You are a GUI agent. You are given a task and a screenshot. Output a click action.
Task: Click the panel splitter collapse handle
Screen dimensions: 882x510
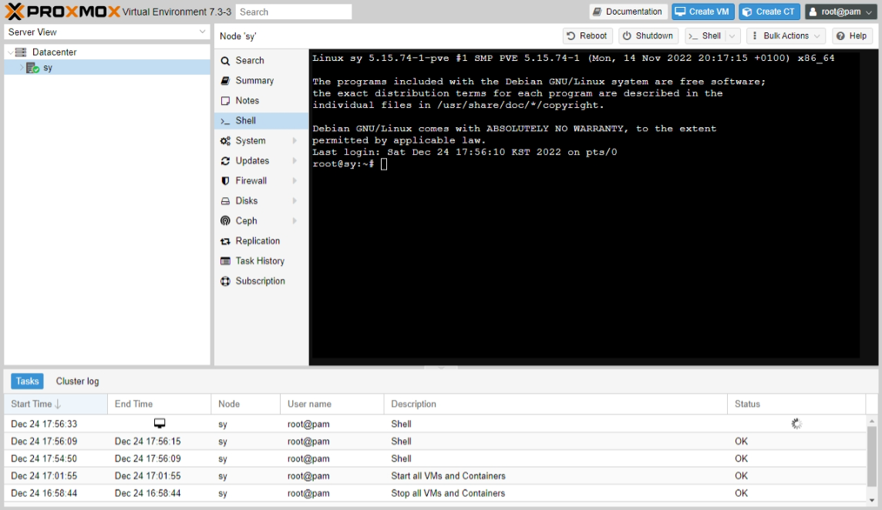tap(441, 367)
